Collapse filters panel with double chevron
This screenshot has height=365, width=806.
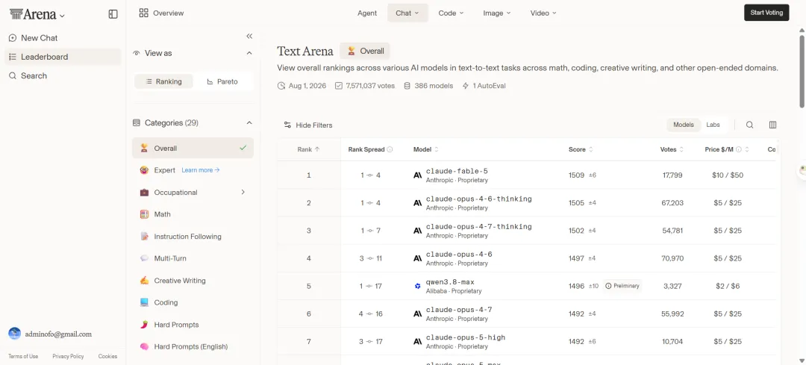click(x=249, y=36)
